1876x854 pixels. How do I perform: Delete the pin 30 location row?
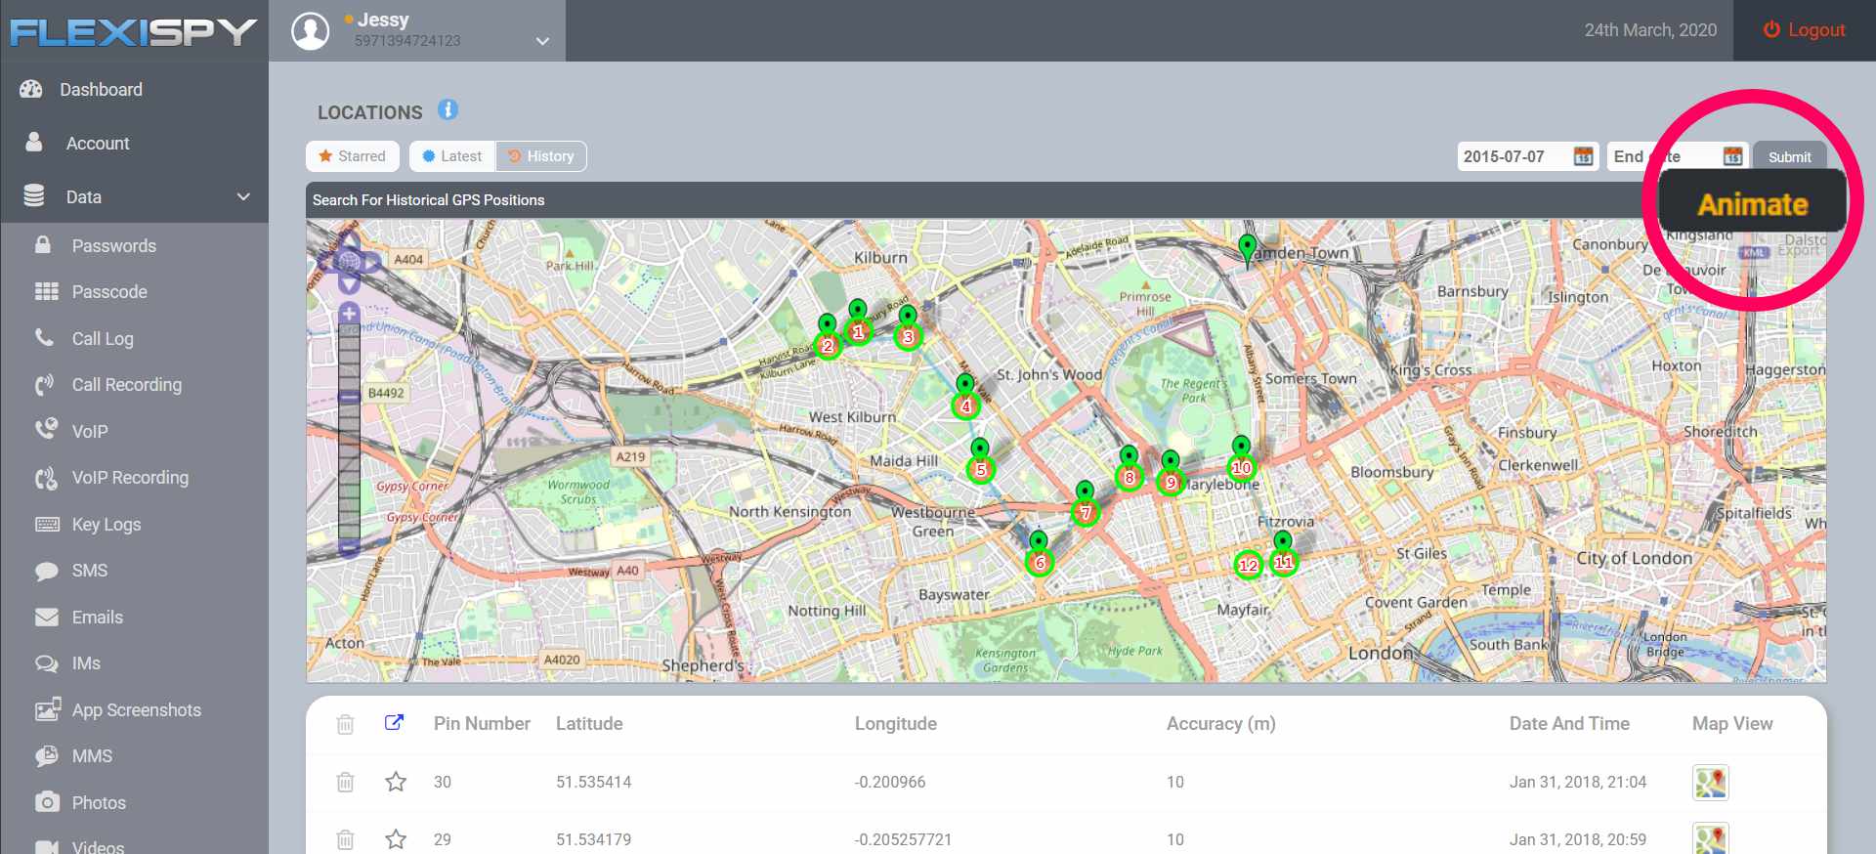[345, 782]
